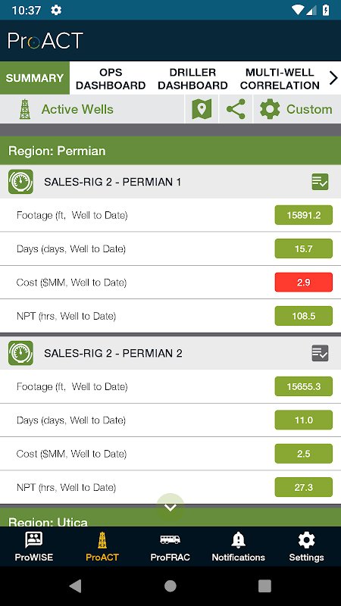
Task: Open ProWISE from bottom navigation
Action: point(34,547)
